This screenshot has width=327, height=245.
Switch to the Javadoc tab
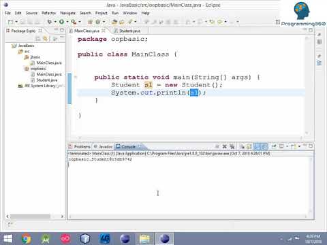pyautogui.click(x=104, y=146)
